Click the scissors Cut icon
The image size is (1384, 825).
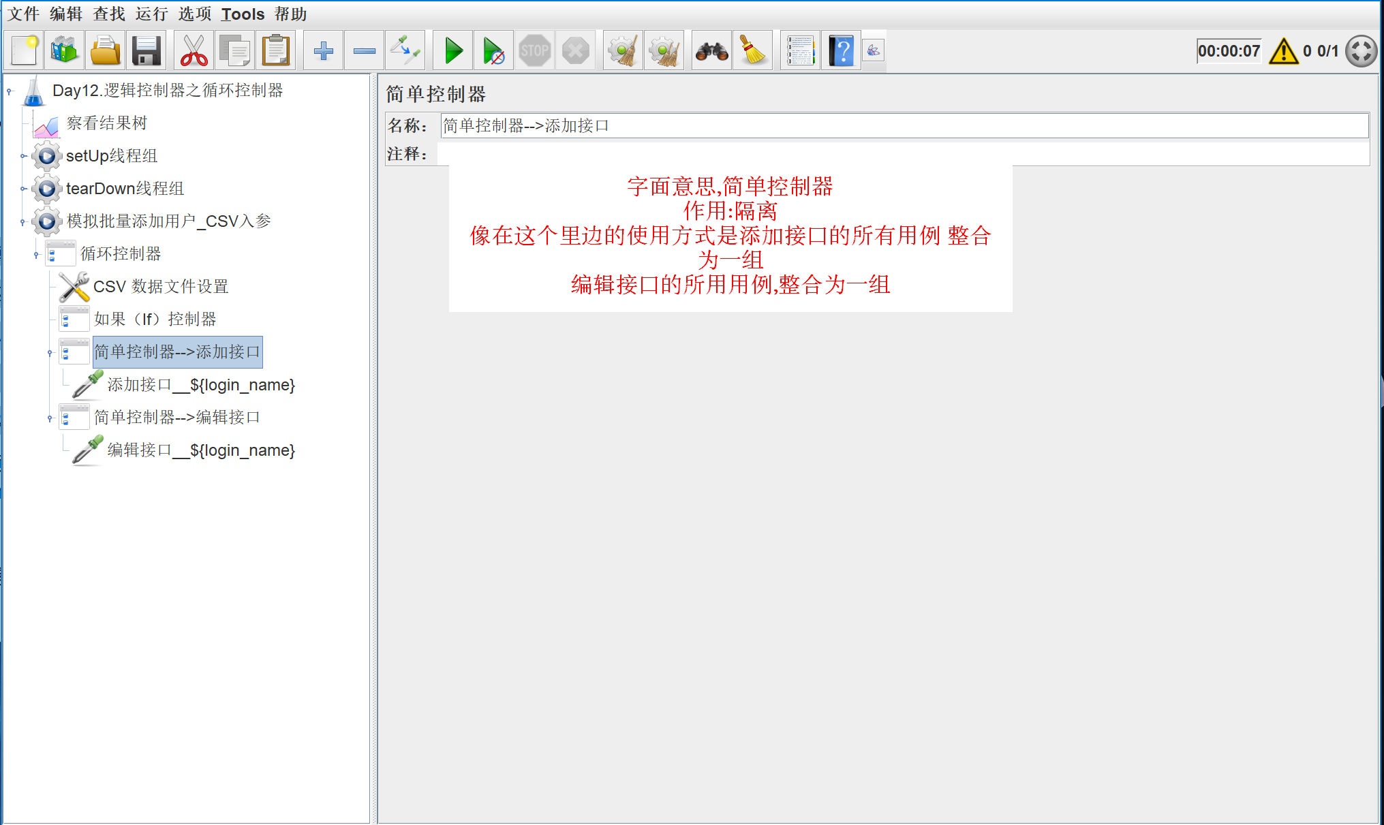click(194, 51)
